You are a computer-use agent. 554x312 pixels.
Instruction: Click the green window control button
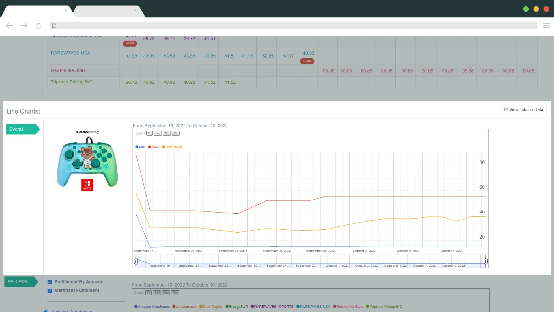pyautogui.click(x=526, y=9)
